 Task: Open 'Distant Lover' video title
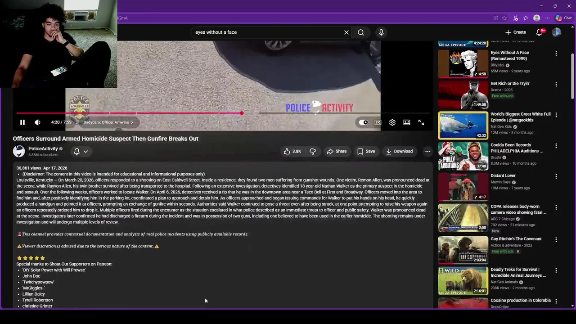pos(503,175)
